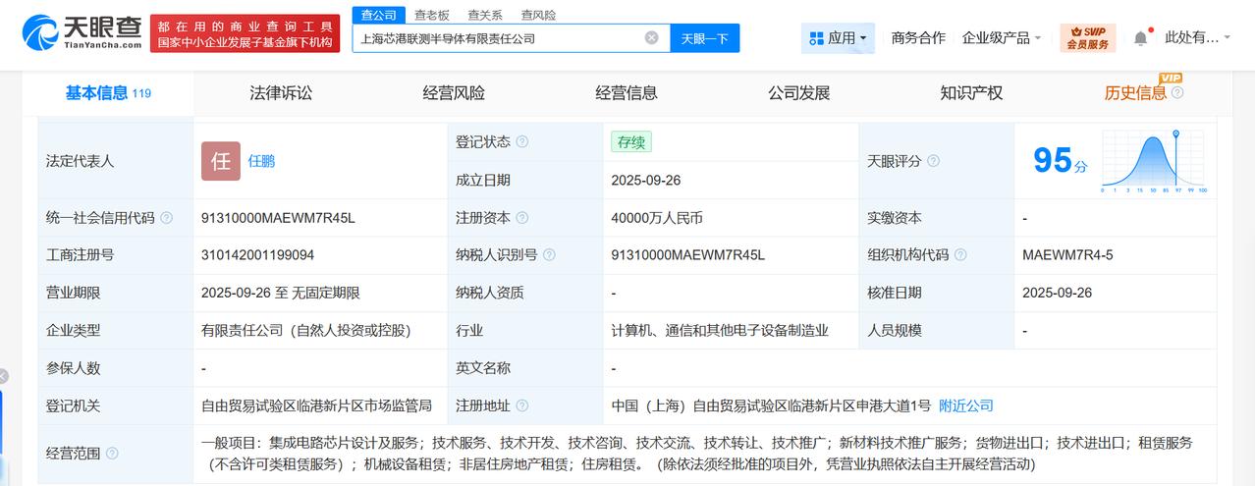Open the user account menu 此处有…
This screenshot has height=486, width=1255.
1197,38
